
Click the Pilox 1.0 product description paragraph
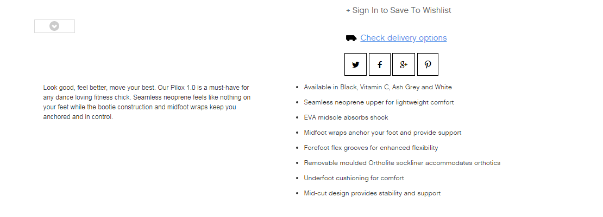147,102
